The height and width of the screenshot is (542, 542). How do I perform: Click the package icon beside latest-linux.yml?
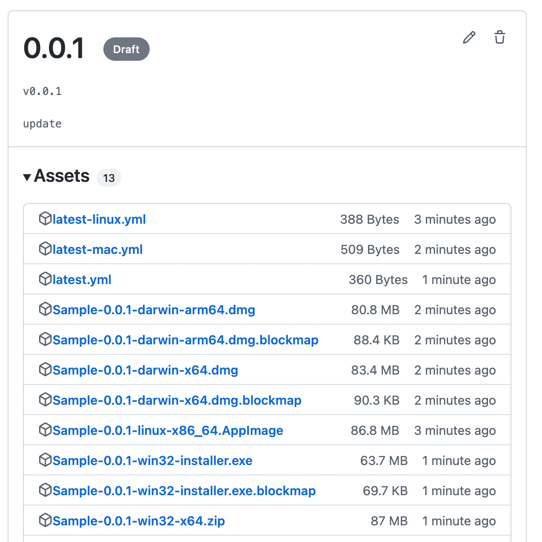click(x=45, y=218)
